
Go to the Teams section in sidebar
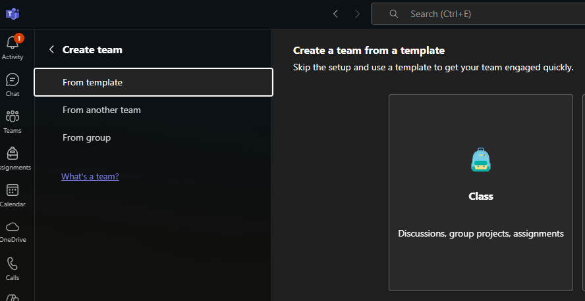tap(12, 121)
